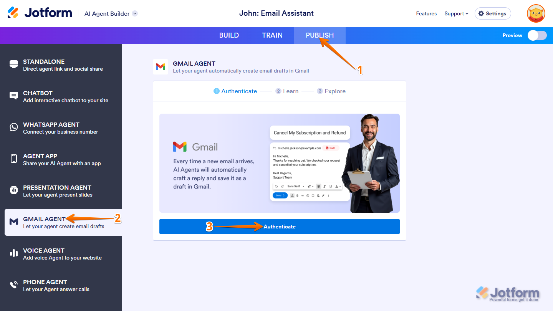The height and width of the screenshot is (311, 553).
Task: Click the WhatsApp Agent icon
Action: click(14, 127)
